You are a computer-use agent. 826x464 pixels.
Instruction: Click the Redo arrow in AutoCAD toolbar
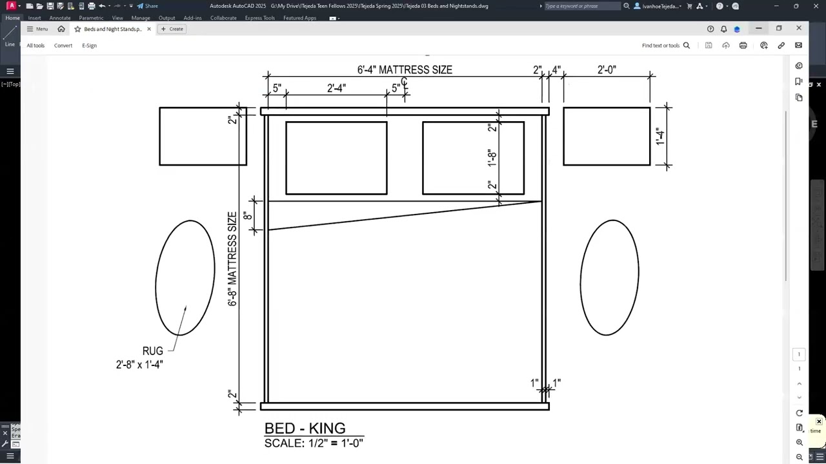pyautogui.click(x=117, y=6)
